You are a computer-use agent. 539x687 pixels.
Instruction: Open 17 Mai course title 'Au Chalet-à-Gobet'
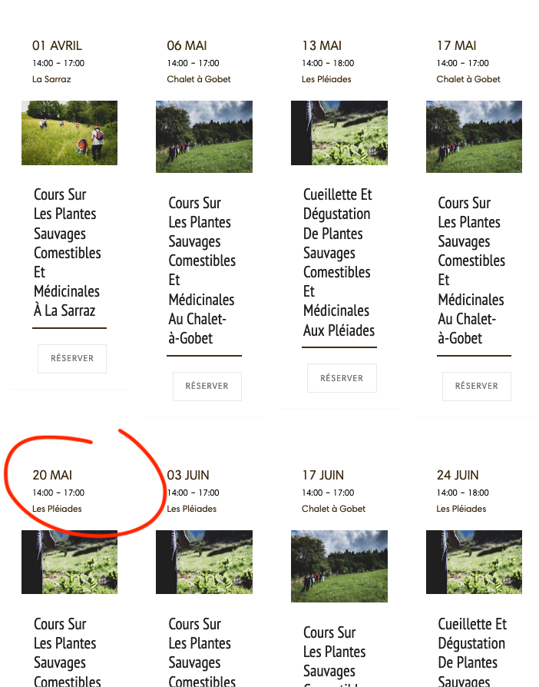click(471, 270)
